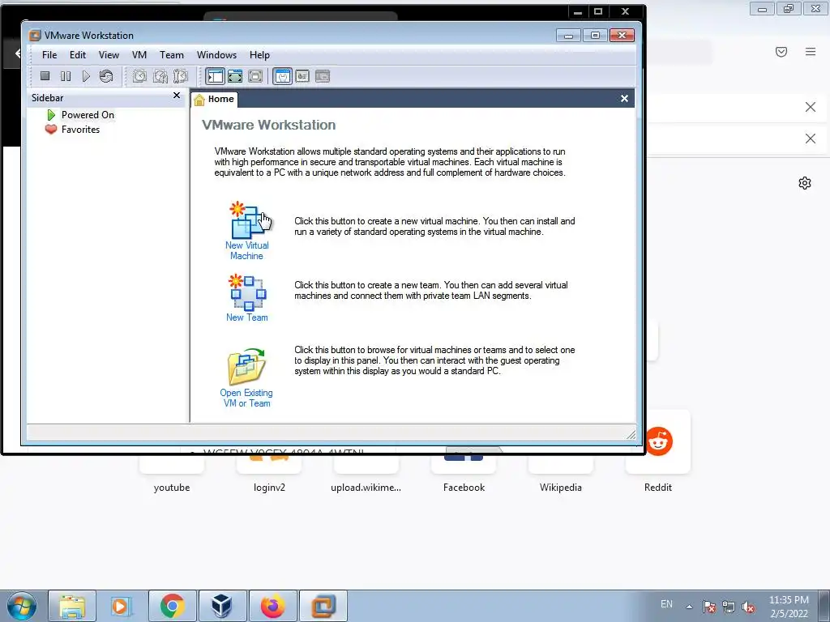Click the Appliance view toolbar icon
The width and height of the screenshot is (830, 622).
[302, 76]
